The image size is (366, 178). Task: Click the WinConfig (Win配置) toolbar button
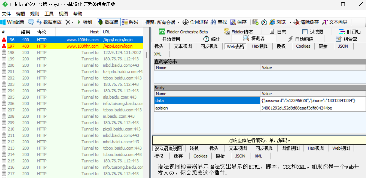pos(13,22)
